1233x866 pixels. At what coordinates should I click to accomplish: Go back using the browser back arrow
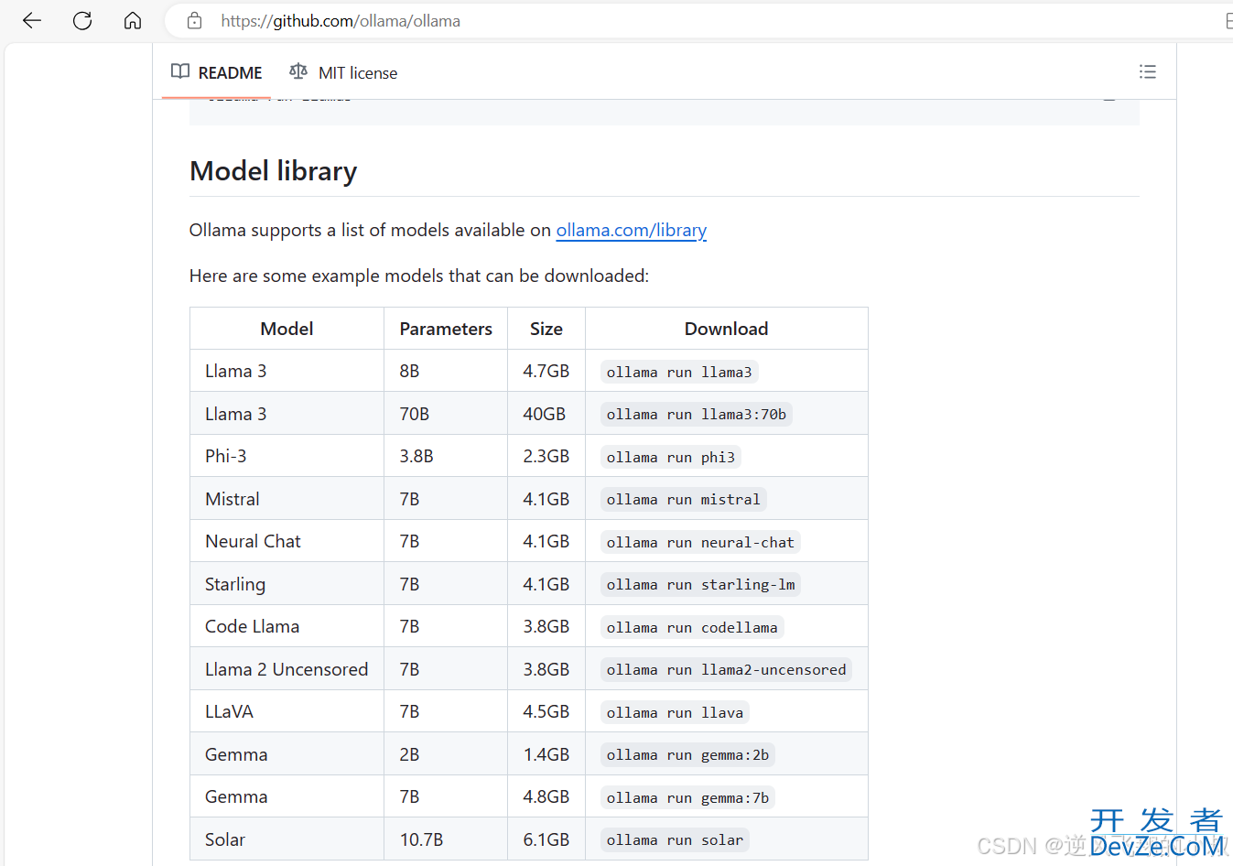click(32, 21)
